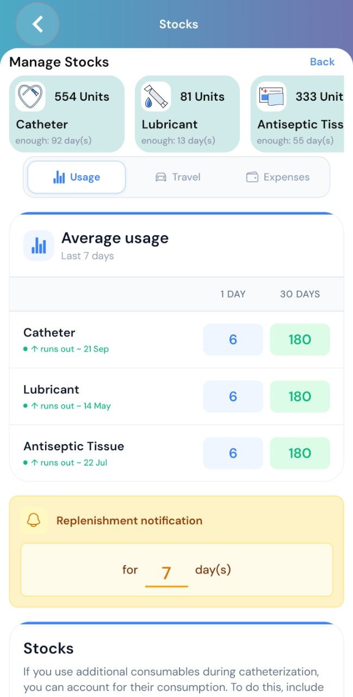353x697 pixels.
Task: Tap the wallet icon on the Expenses tab
Action: point(252,176)
